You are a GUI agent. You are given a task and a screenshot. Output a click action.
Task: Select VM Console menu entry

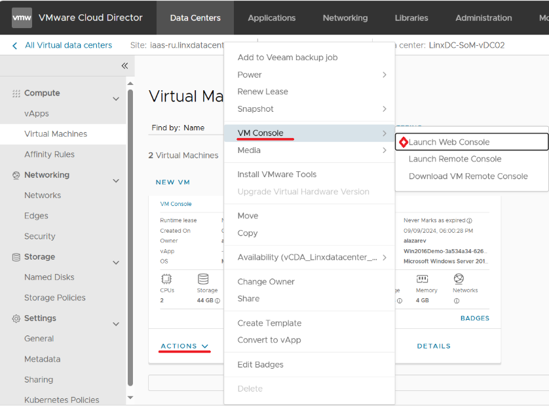(x=309, y=133)
